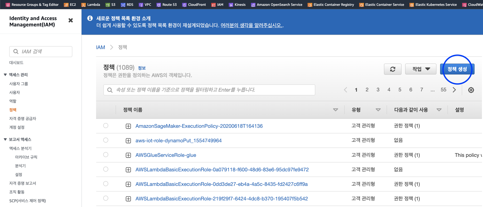Select radio for AWSLambdaBasicExecutionRole-0dd3de27 policy

coord(106,184)
